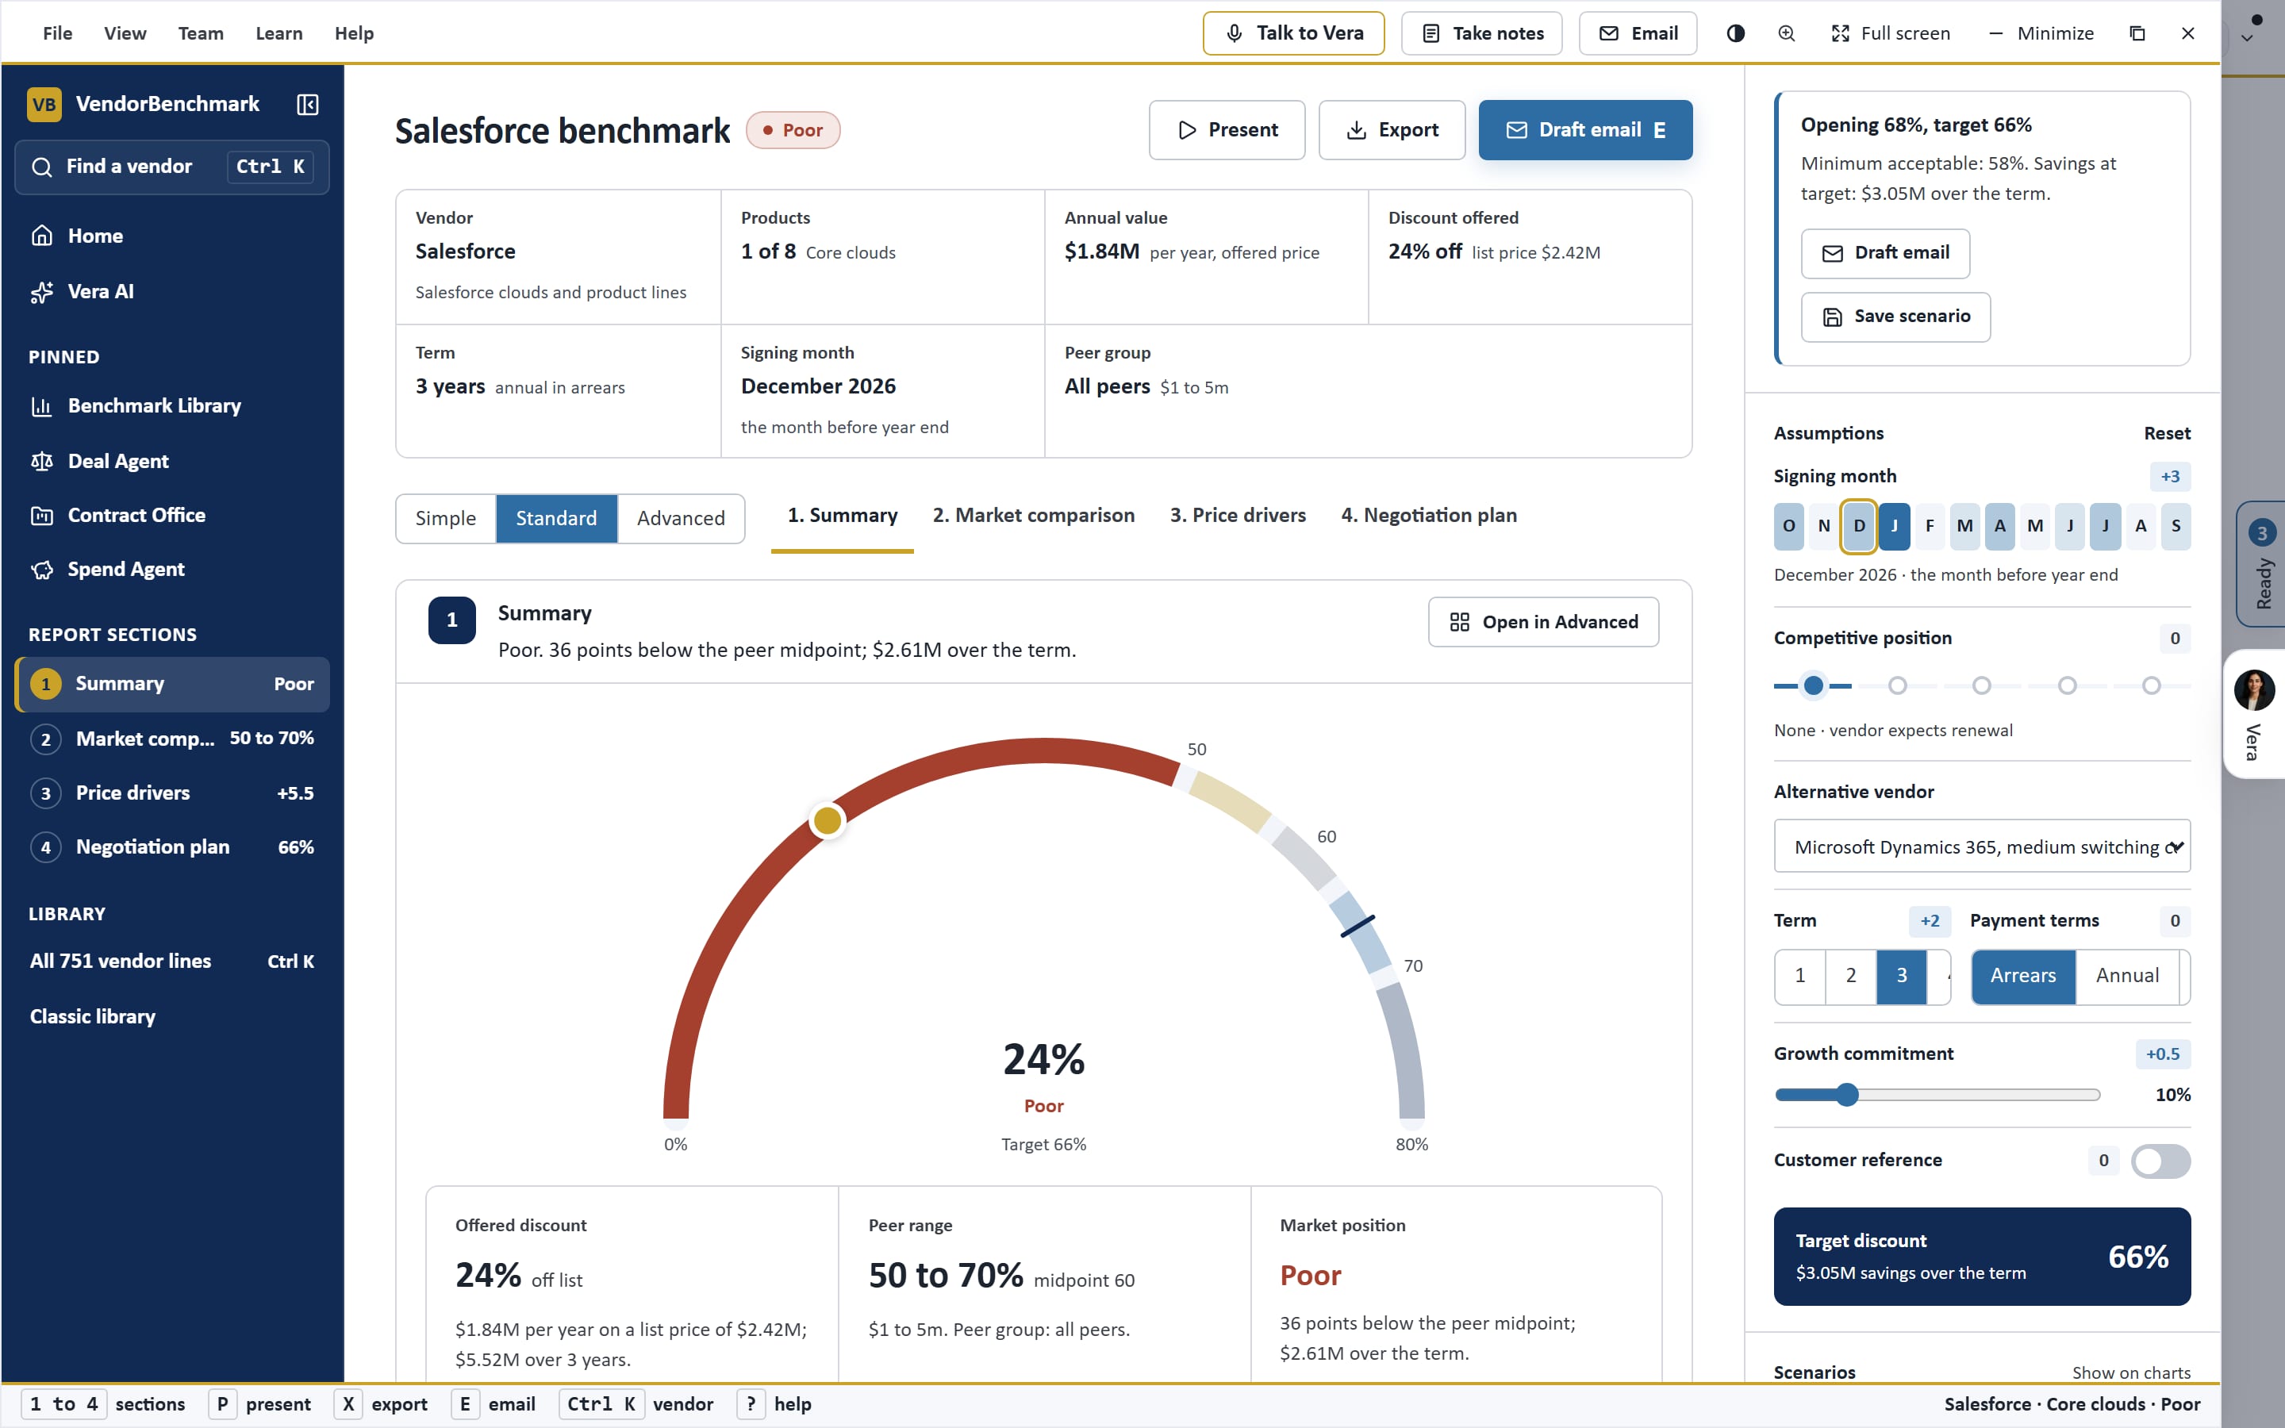
Task: Open Price drivers report section
Action: [x=172, y=793]
